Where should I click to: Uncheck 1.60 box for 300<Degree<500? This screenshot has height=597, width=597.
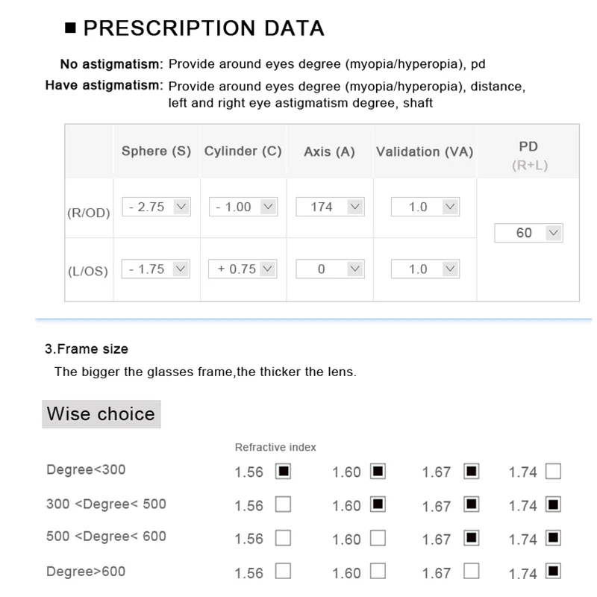(x=378, y=504)
